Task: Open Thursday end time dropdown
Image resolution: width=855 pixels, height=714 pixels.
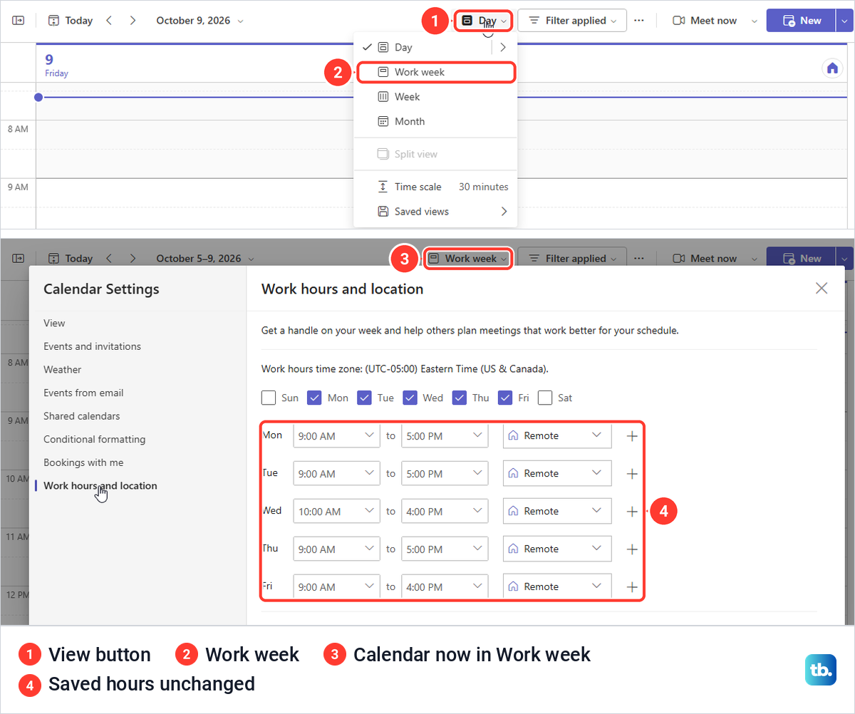Action: pyautogui.click(x=445, y=549)
